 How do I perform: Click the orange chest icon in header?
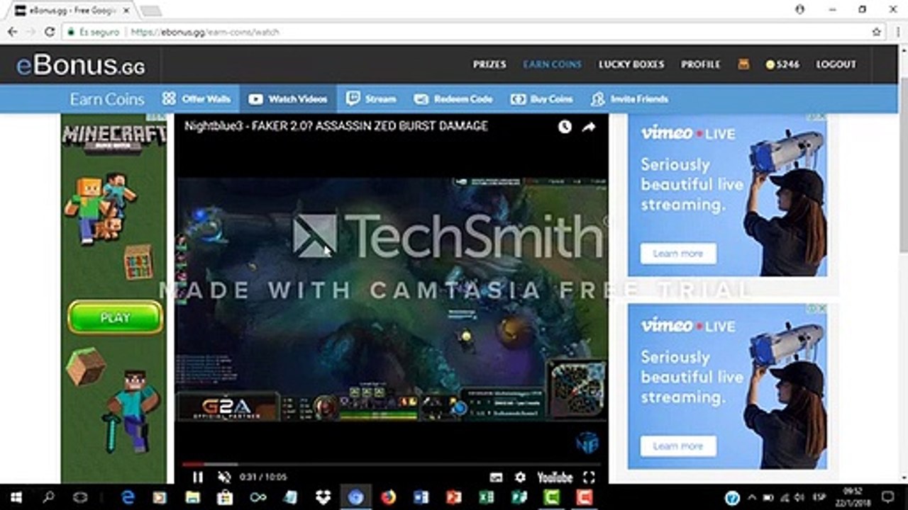(x=743, y=64)
